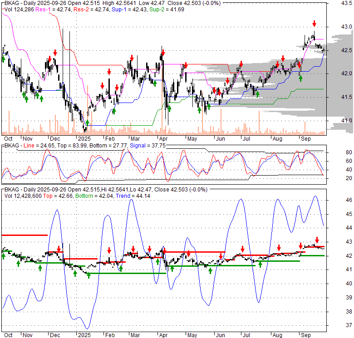Click the Aug label on the bottom chart's date axis
Viewport: 354px width, 338px height.
tap(277, 335)
